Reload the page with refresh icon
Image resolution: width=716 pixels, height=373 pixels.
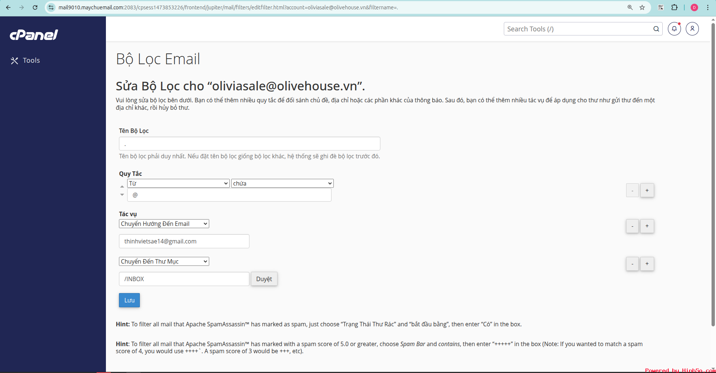coord(35,7)
